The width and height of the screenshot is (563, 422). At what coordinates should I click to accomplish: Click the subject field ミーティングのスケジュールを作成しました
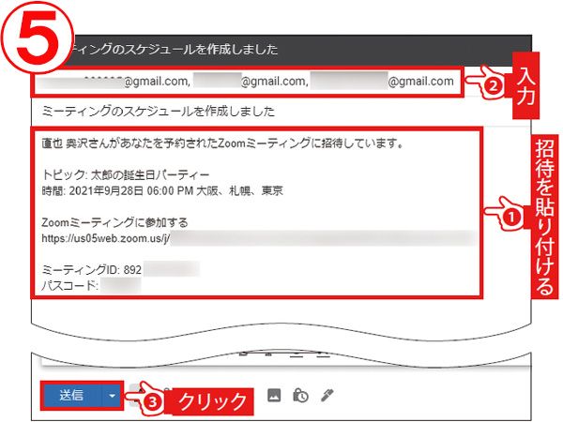(159, 112)
